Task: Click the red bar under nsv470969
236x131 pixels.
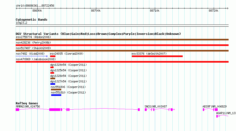Action: pyautogui.click(x=122, y=62)
